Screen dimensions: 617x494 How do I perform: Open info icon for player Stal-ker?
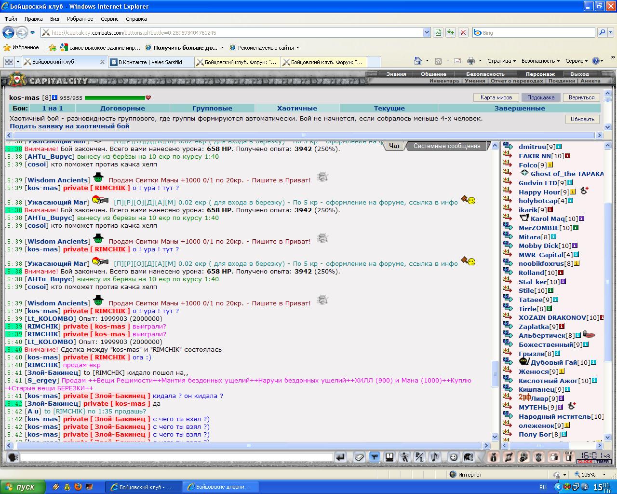click(x=563, y=282)
